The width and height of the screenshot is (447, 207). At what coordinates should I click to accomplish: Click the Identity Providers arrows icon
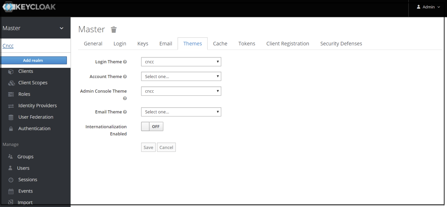click(11, 106)
